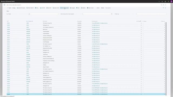173x97 pixels.
Task: Sort by the No. column header
Action: click(8, 21)
